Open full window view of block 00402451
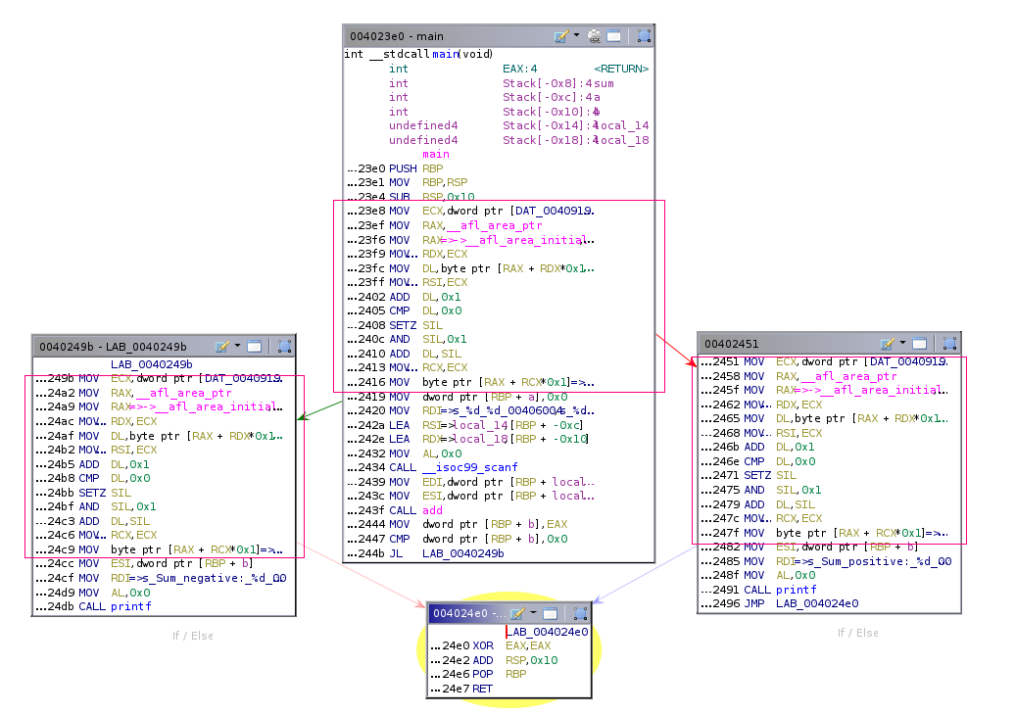The height and width of the screenshot is (715, 1015). point(920,344)
